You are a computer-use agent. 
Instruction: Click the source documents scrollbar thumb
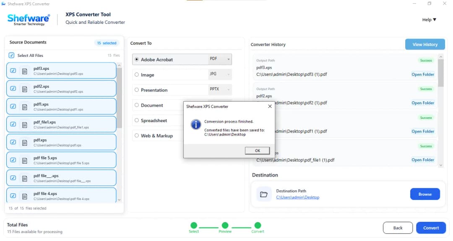(119, 98)
